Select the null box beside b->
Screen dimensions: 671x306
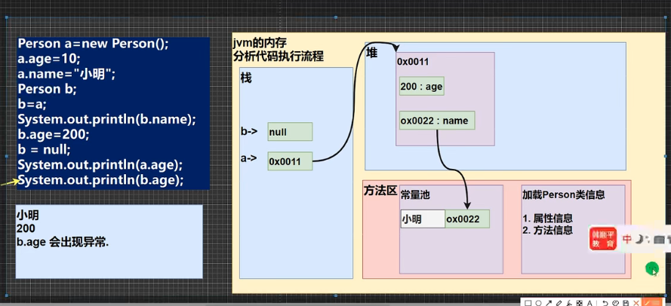coord(289,132)
